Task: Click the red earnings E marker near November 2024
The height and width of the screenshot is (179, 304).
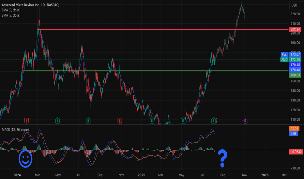Action: point(120,120)
